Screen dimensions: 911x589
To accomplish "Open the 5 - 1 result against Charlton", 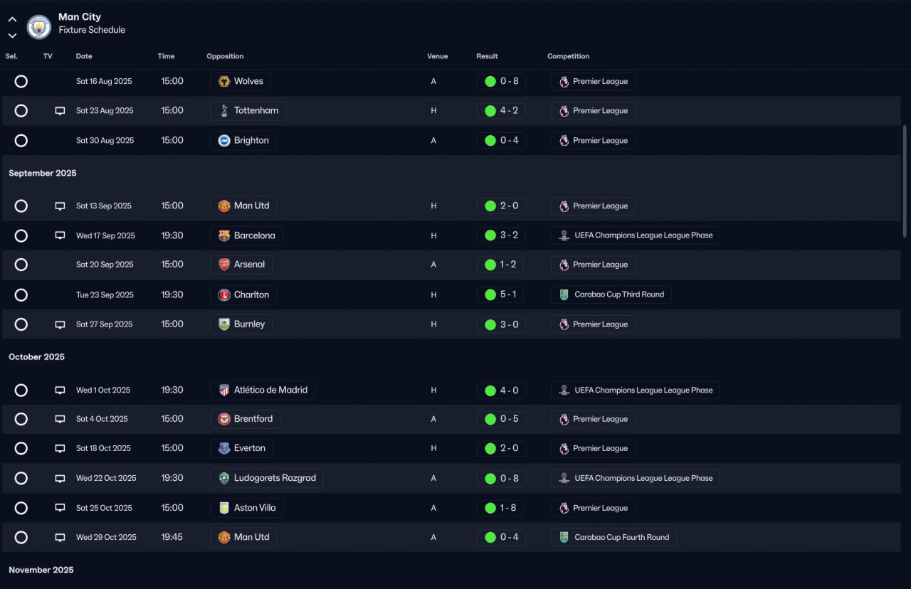I will 501,294.
